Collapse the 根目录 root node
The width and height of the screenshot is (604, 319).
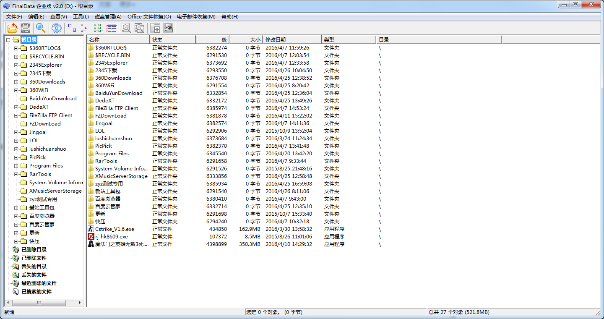tap(8, 39)
